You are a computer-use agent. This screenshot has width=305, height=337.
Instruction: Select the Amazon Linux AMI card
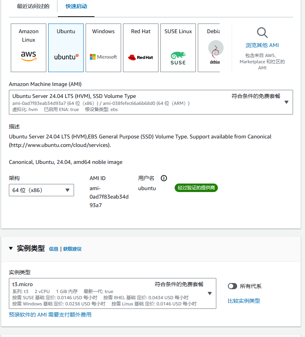[x=29, y=48]
